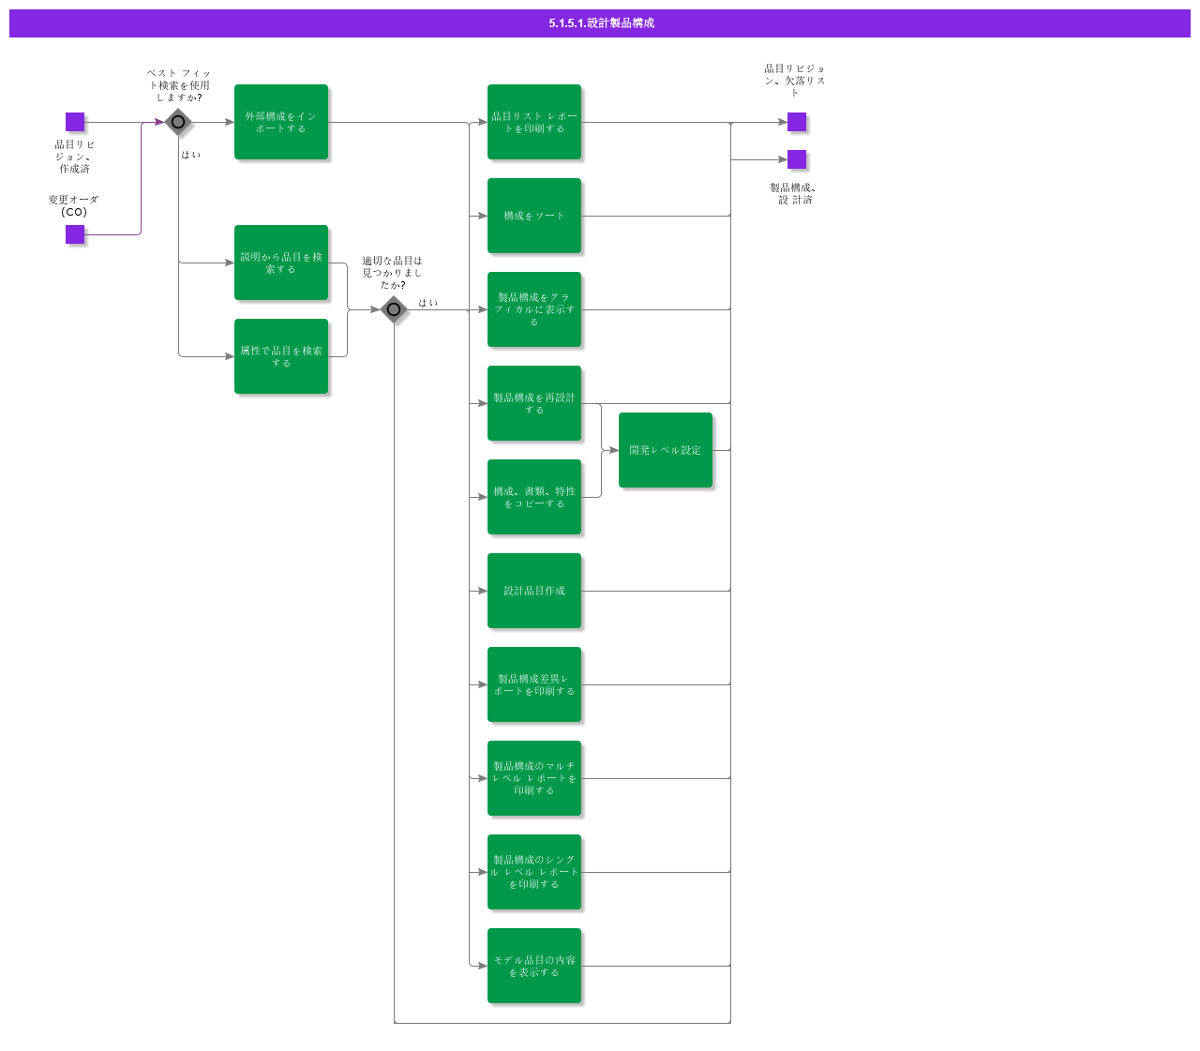Select the 品目リビジョン、欠落リスト end node
Screen dimensions: 1200x1051
[x=796, y=121]
